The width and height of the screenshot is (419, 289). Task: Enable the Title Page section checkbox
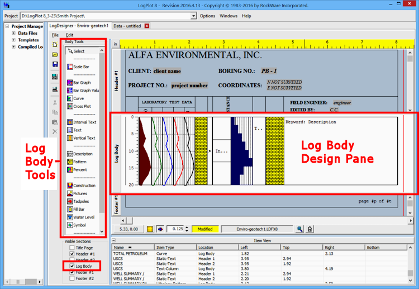pos(72,248)
